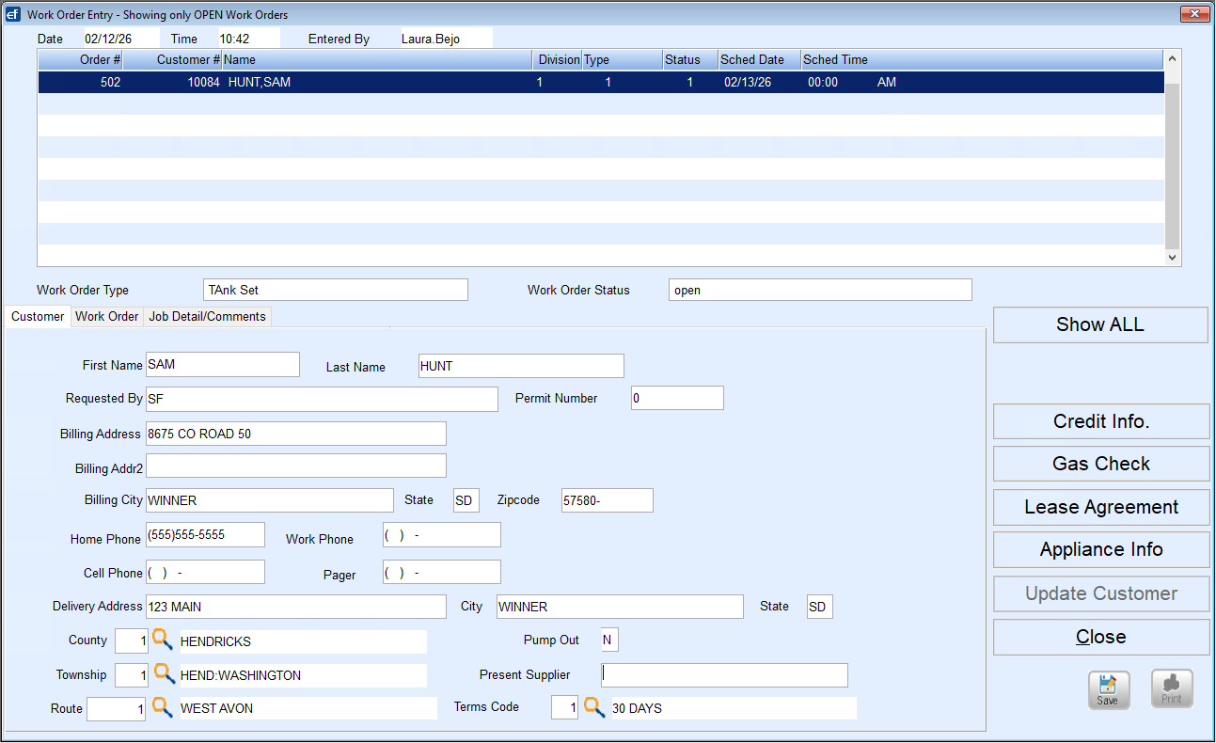Click the Pump Out field
Screen dimensions: 1216x743
coord(610,640)
